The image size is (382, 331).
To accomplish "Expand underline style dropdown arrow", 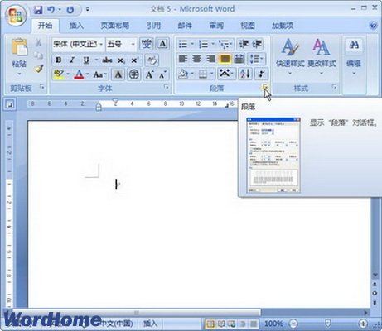I will (96, 60).
